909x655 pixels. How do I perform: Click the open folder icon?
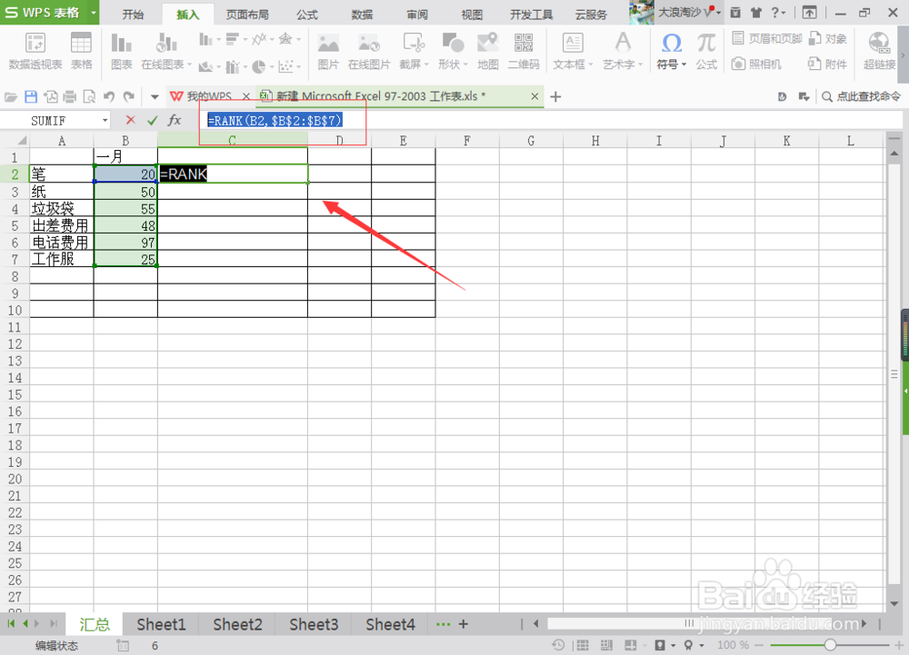(x=10, y=96)
